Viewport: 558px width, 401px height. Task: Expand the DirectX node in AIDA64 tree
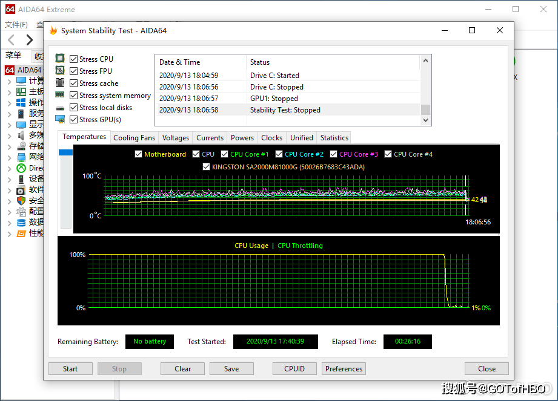(x=10, y=168)
